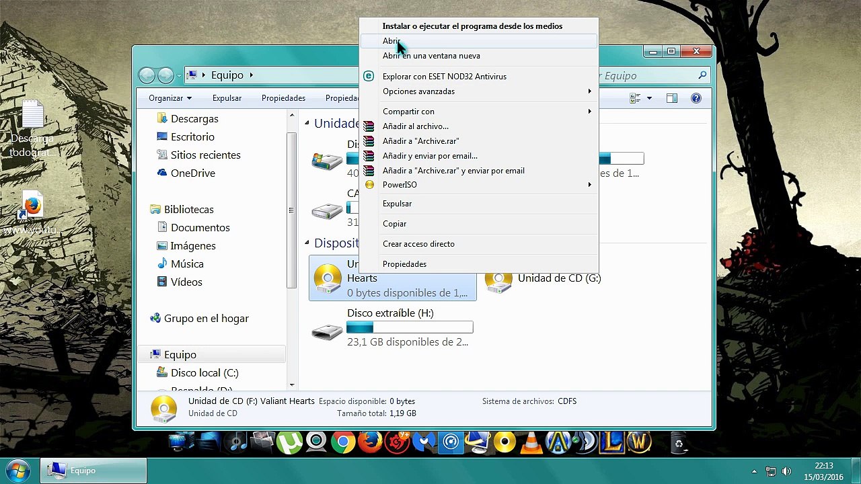
Task: Change the view with the view icon
Action: (635, 98)
